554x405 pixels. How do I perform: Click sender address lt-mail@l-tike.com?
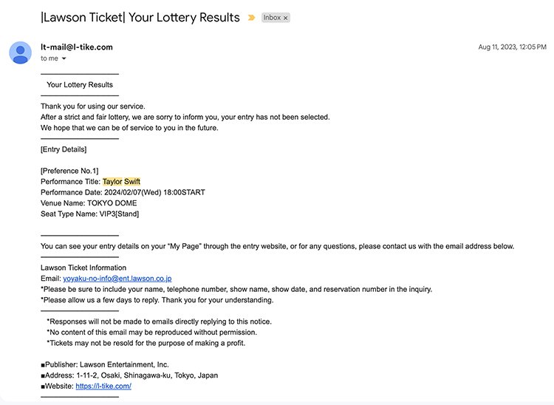[77, 47]
